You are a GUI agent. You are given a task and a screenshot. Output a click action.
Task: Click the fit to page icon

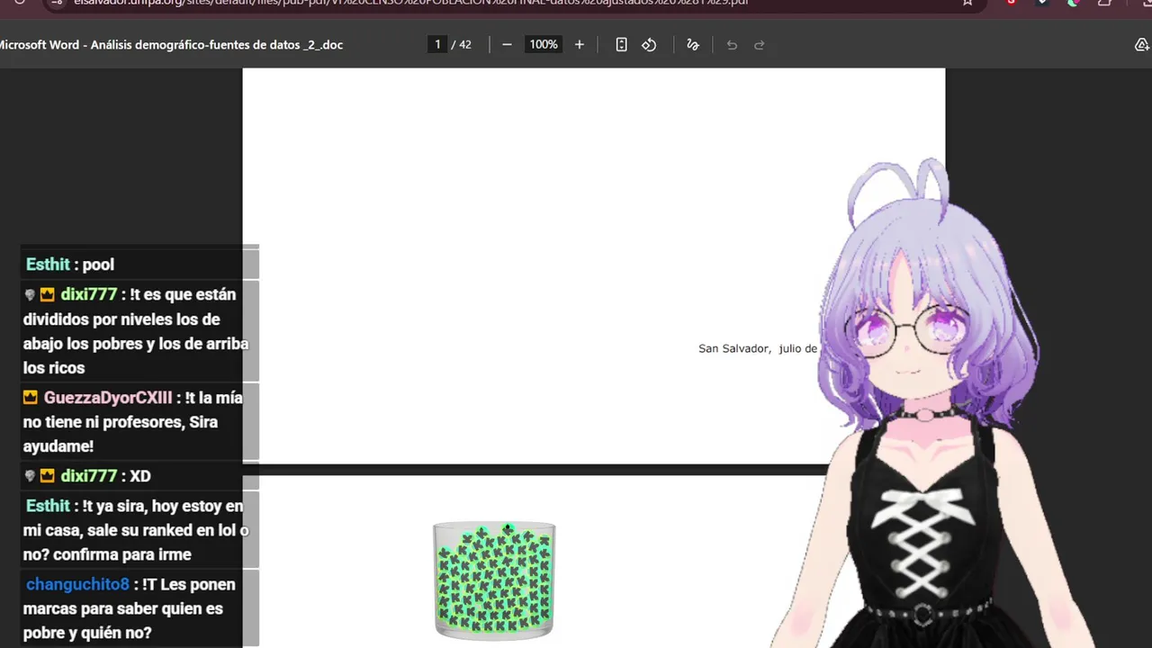click(621, 44)
